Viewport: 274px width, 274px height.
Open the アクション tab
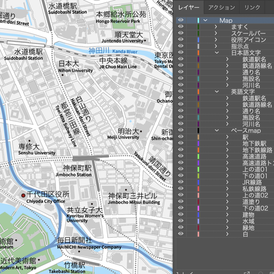(x=222, y=8)
